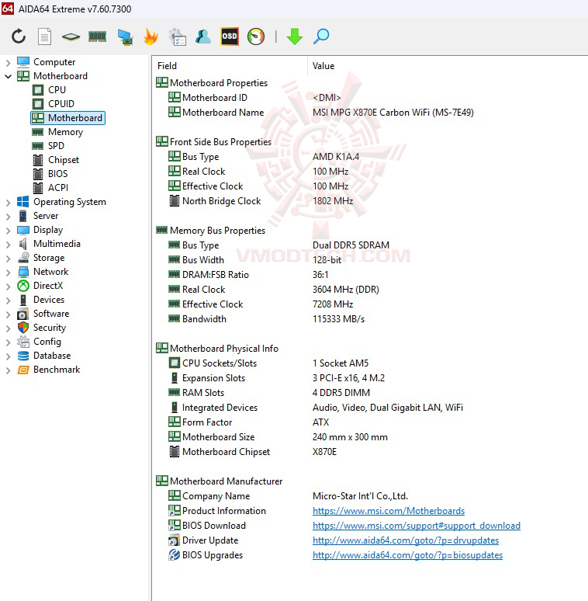Click the DirectX Xbox icon
This screenshot has width=588, height=601.
click(x=23, y=286)
